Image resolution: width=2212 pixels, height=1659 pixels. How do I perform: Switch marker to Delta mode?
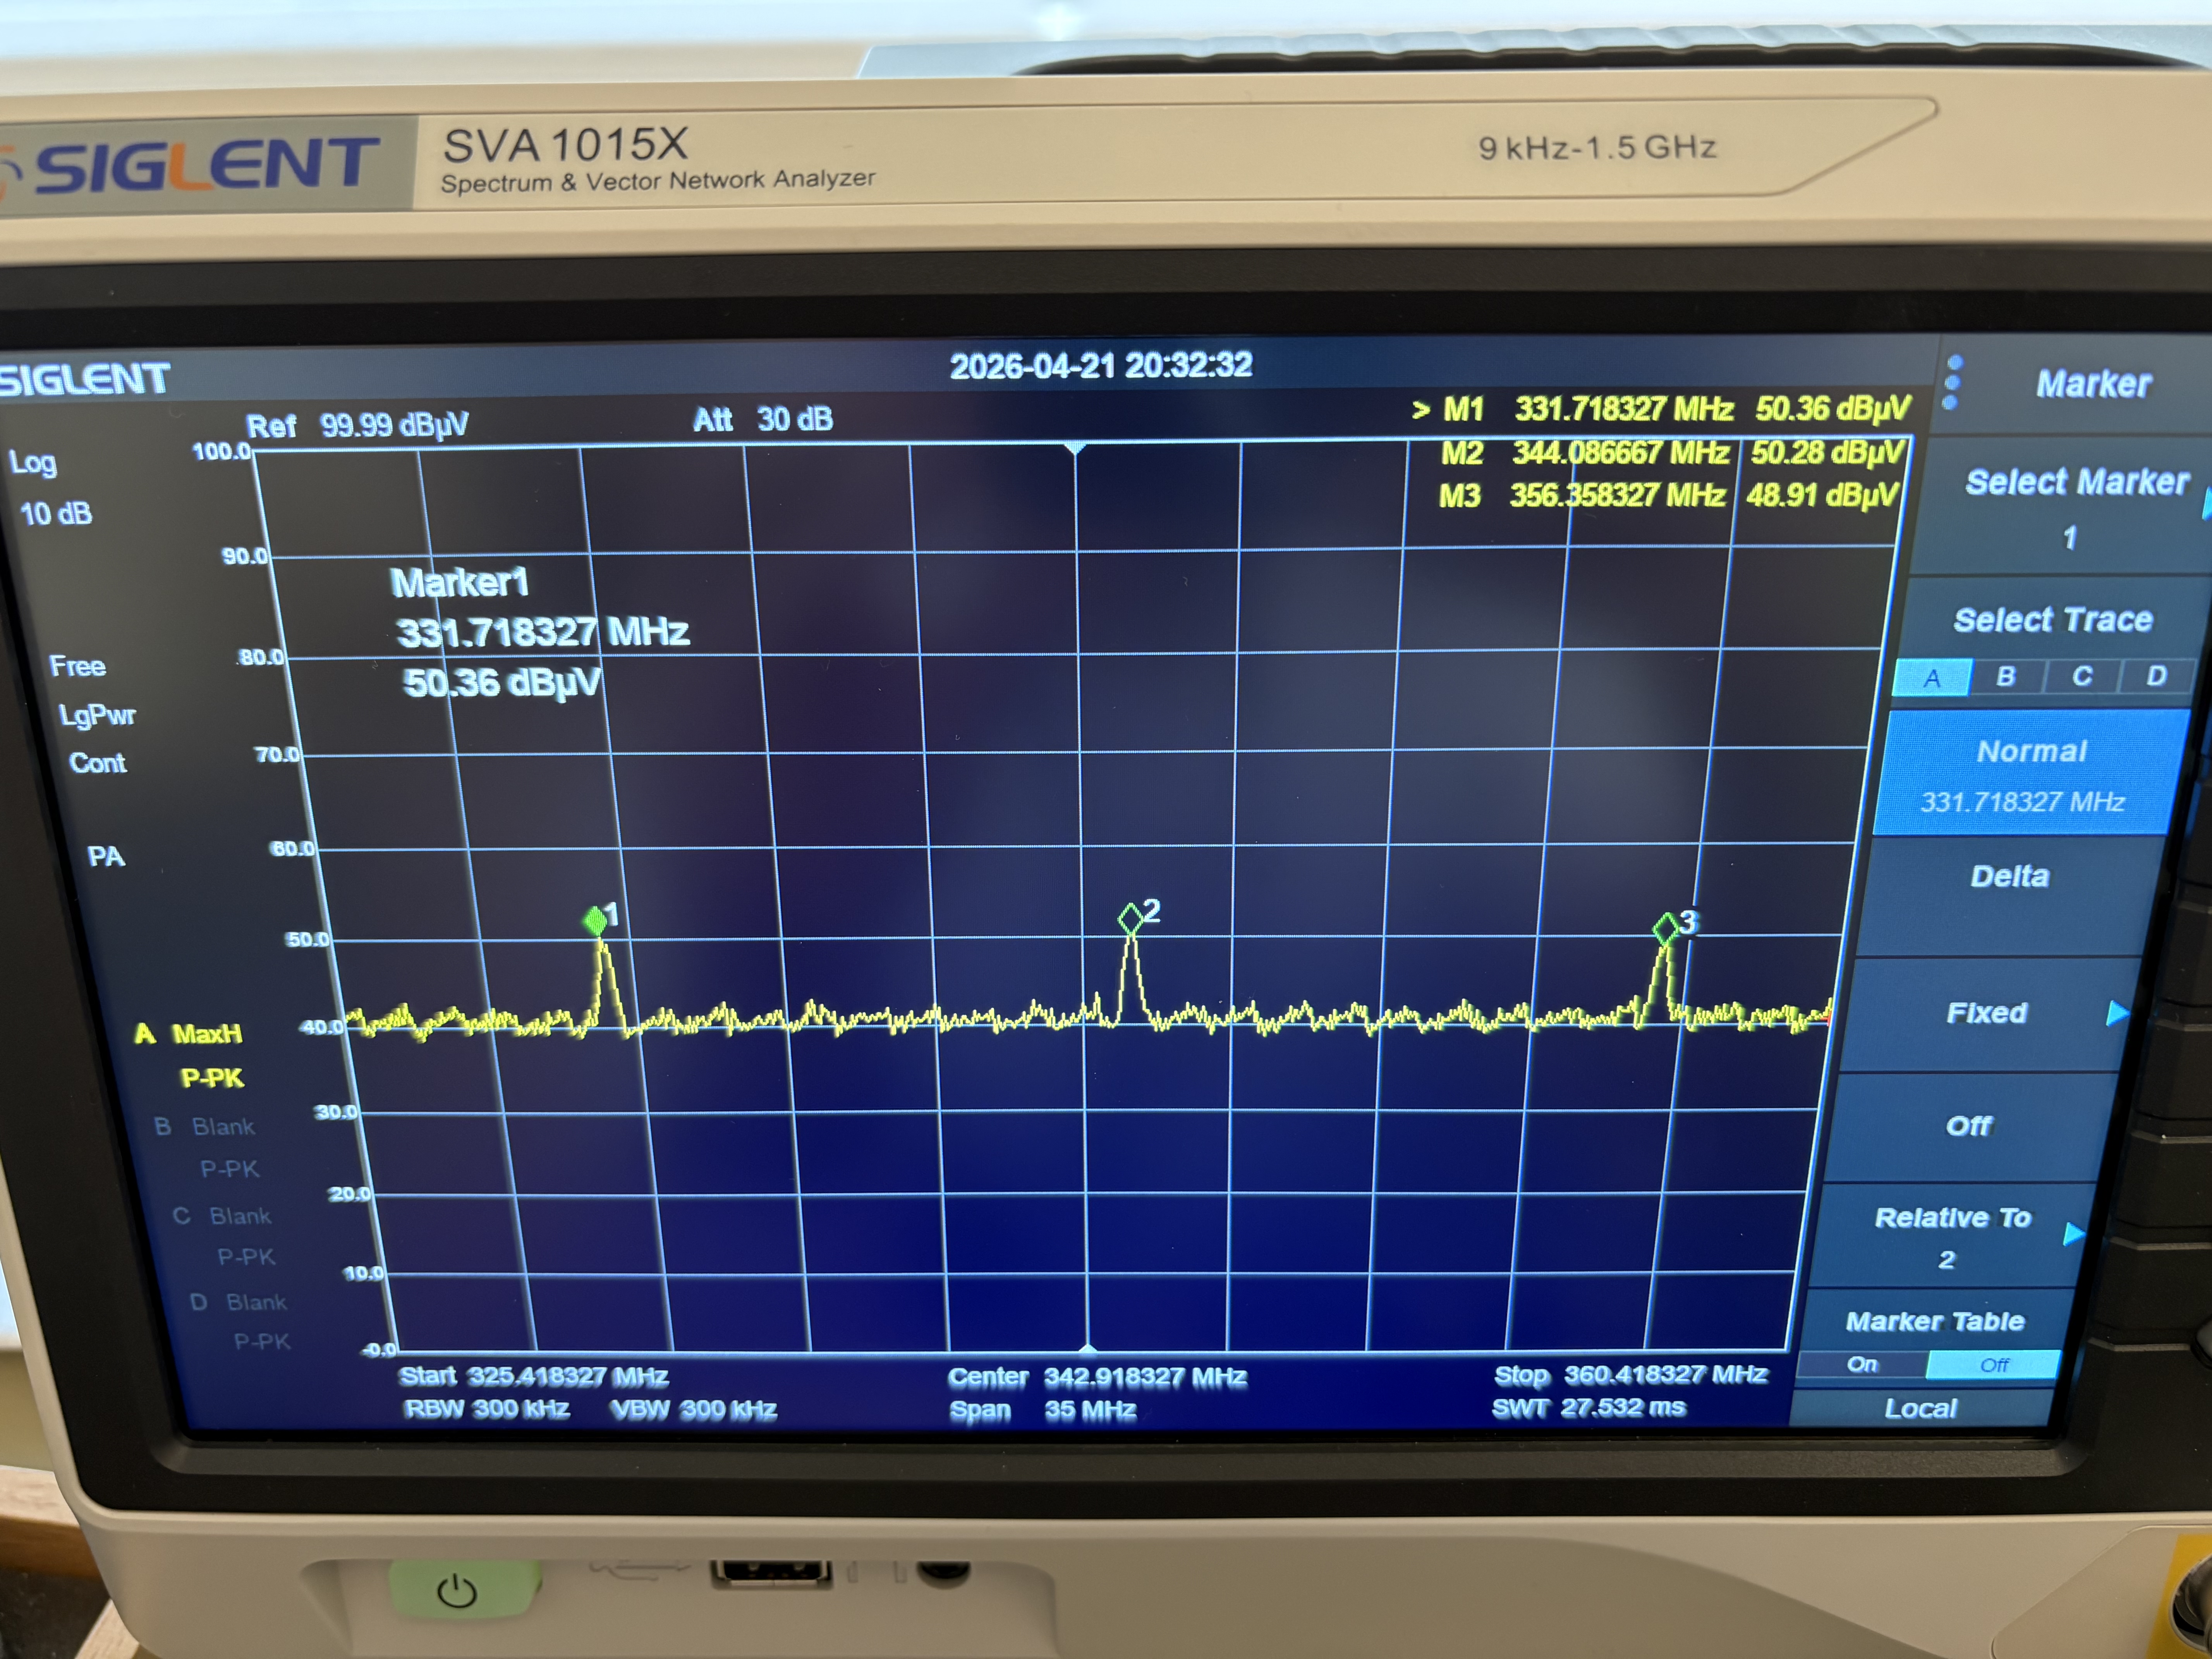2008,893
